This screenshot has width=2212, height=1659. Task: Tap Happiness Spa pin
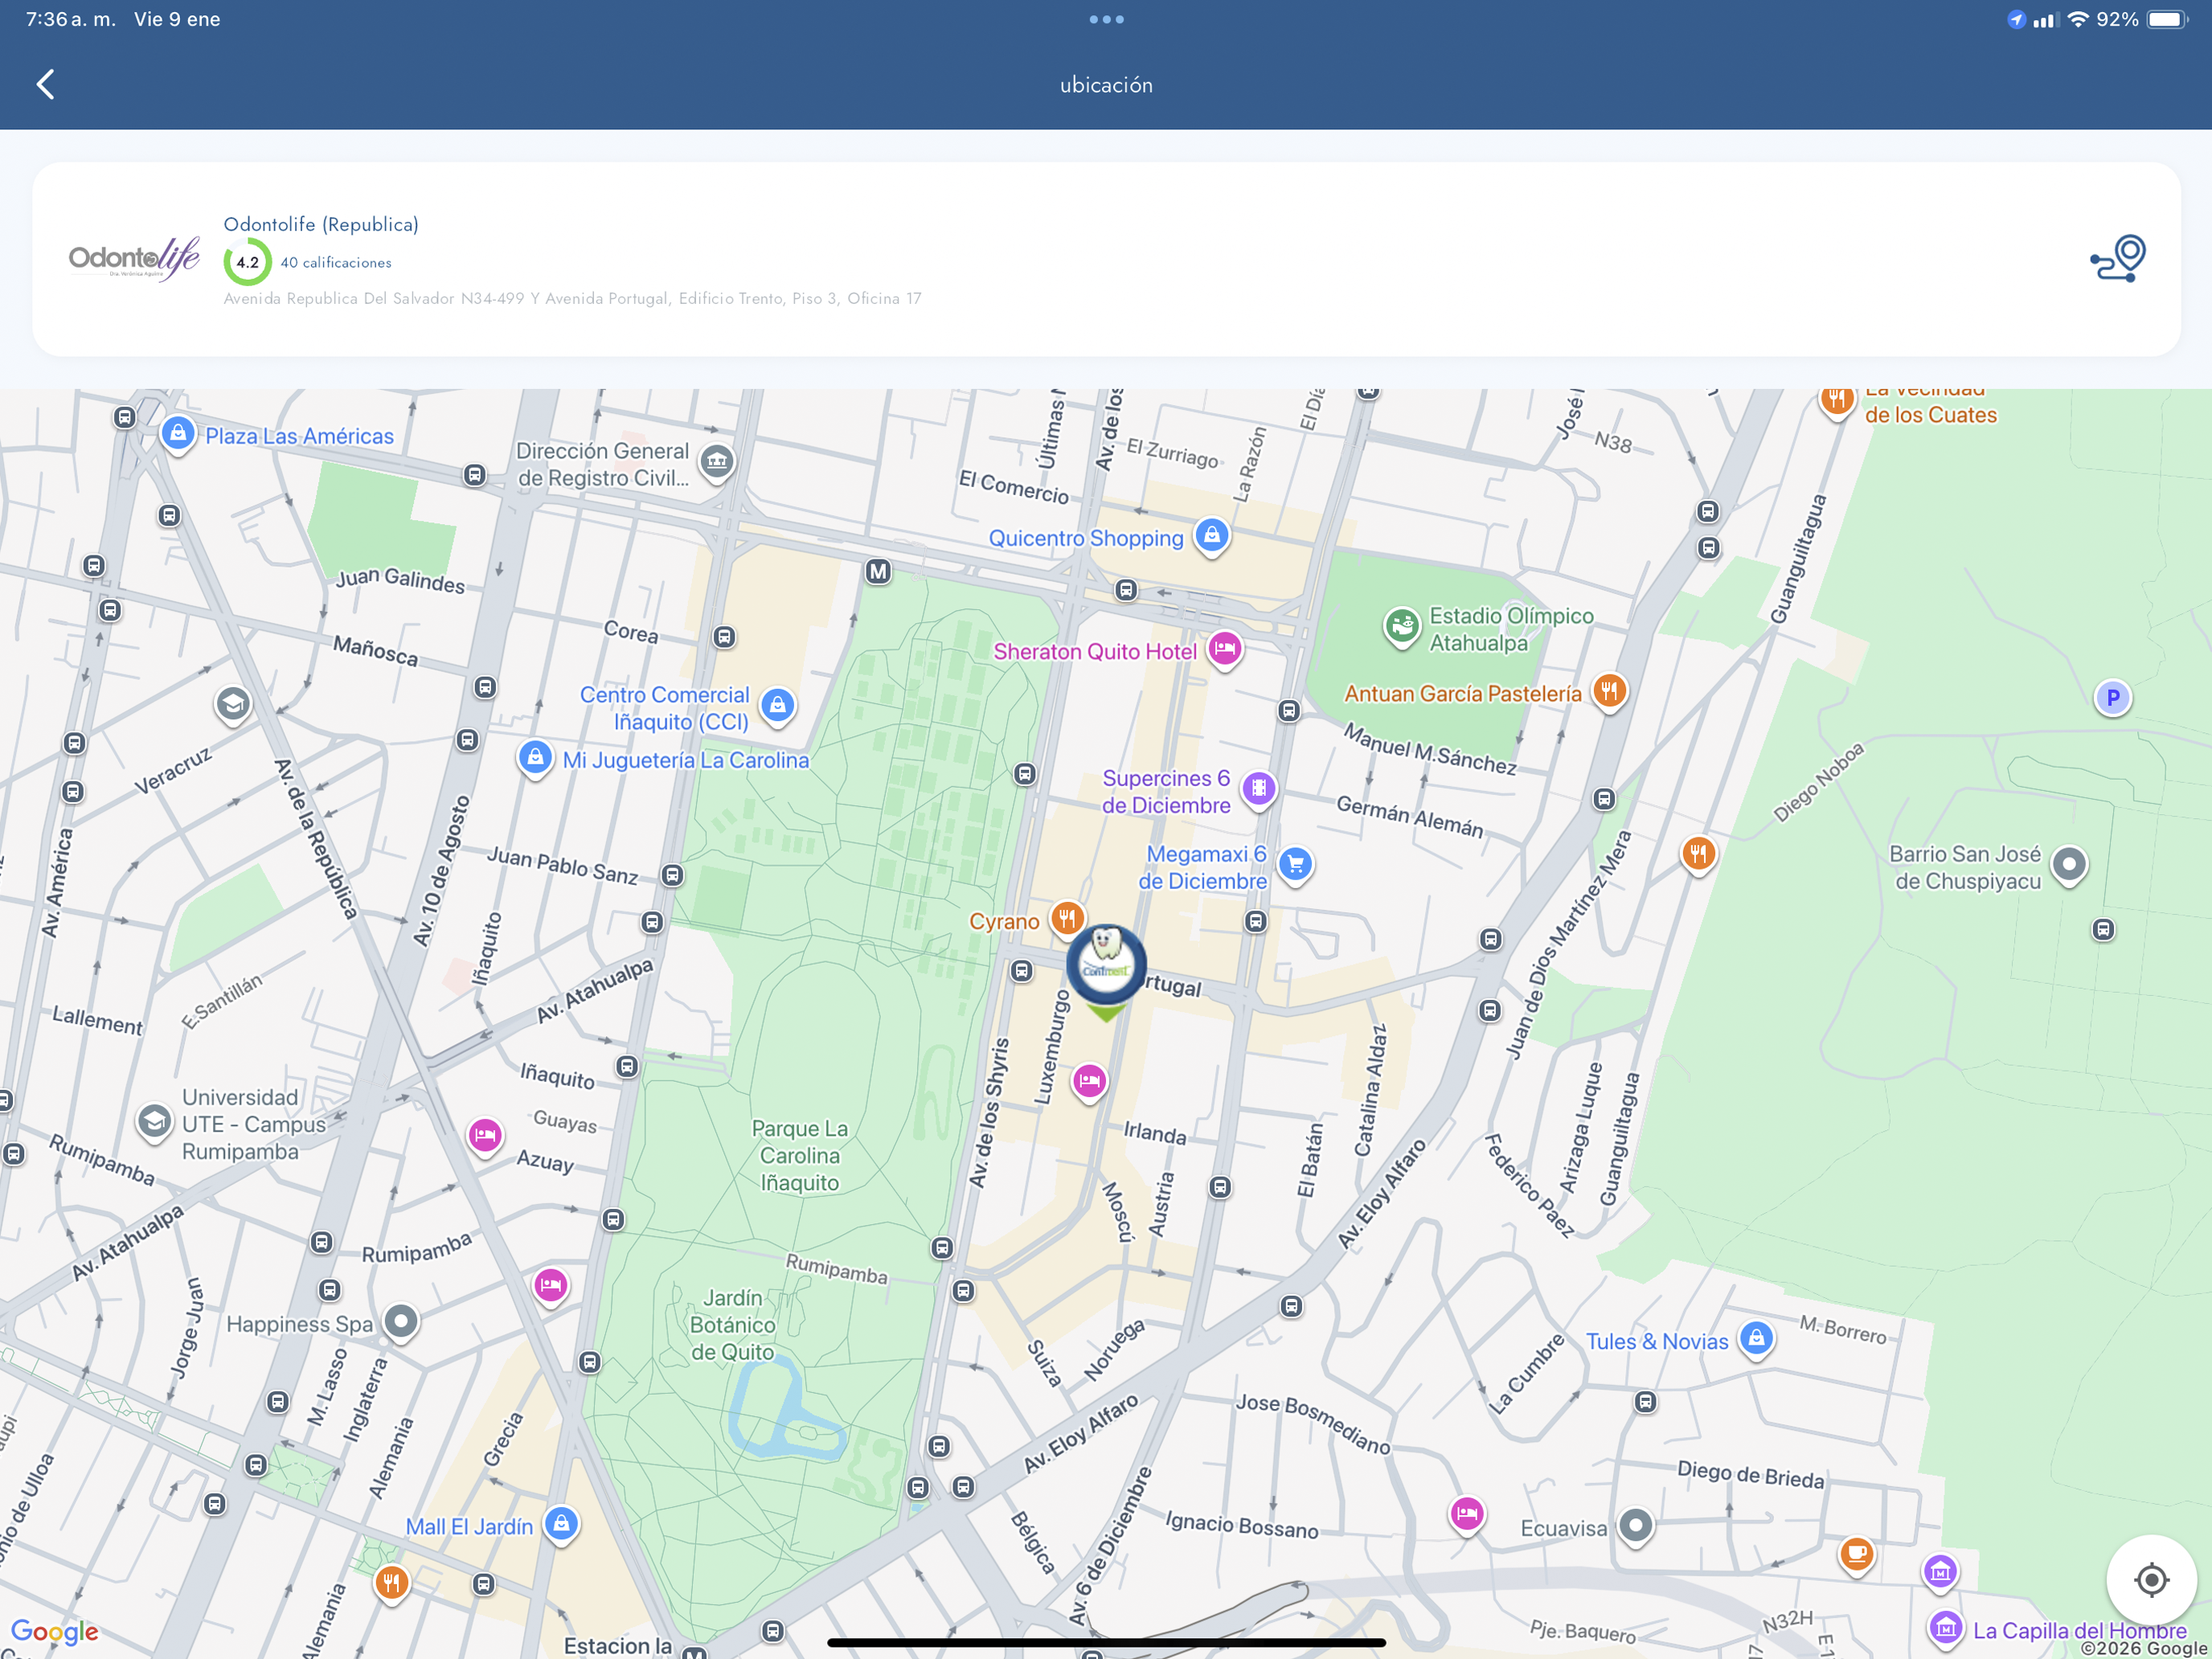(x=401, y=1323)
